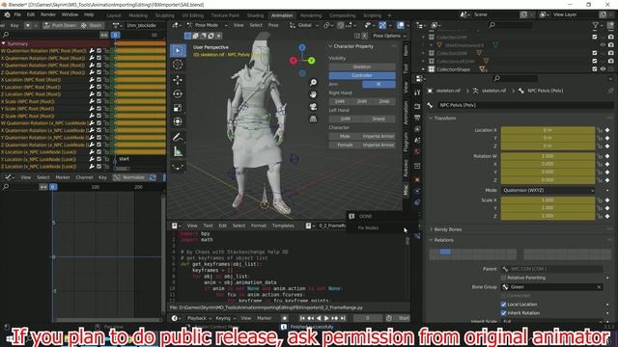Toggle Local Location checkbox
The height and width of the screenshot is (347, 618).
pos(503,305)
